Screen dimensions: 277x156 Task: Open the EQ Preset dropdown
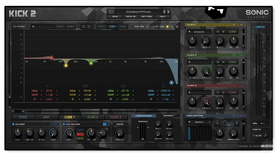click(43, 27)
